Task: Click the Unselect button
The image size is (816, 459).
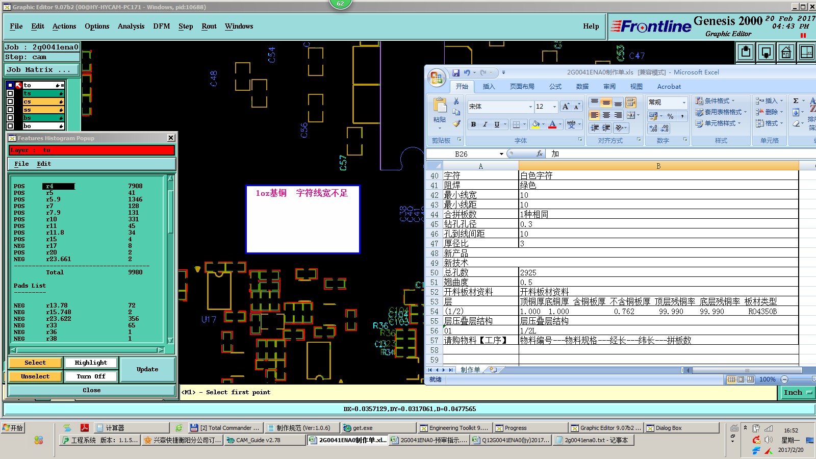Action: tap(35, 376)
